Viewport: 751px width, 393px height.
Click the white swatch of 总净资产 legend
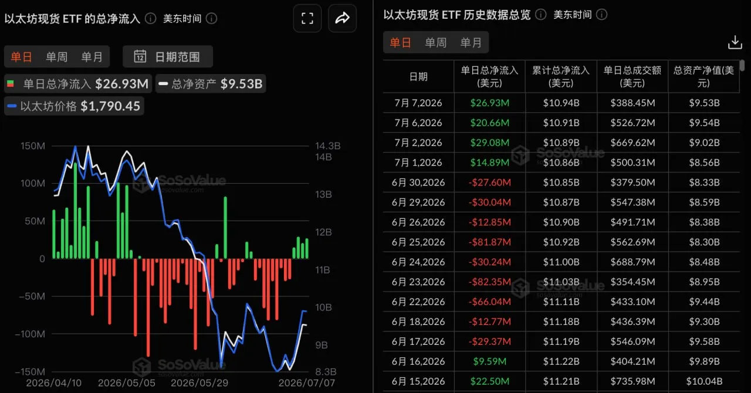164,84
